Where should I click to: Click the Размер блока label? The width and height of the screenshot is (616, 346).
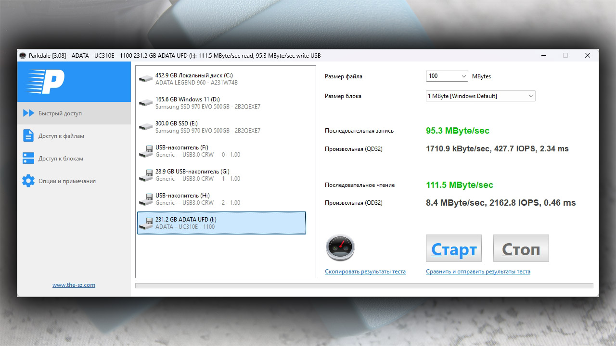pyautogui.click(x=343, y=96)
